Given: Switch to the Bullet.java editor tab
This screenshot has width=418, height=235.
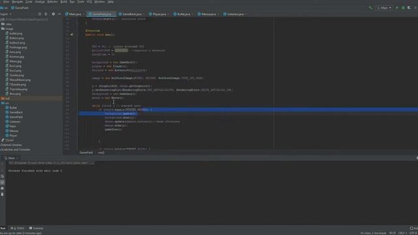Looking at the screenshot, I should click(183, 14).
